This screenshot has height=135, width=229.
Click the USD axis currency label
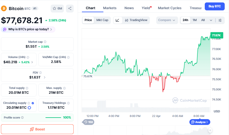pyautogui.click(x=217, y=111)
